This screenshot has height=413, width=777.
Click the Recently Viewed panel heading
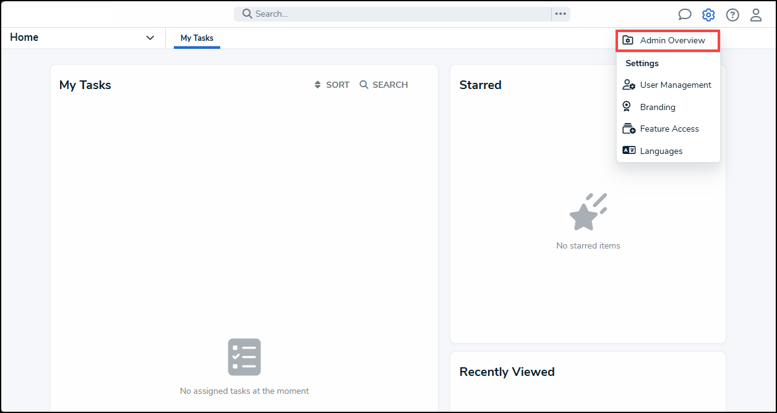(507, 372)
